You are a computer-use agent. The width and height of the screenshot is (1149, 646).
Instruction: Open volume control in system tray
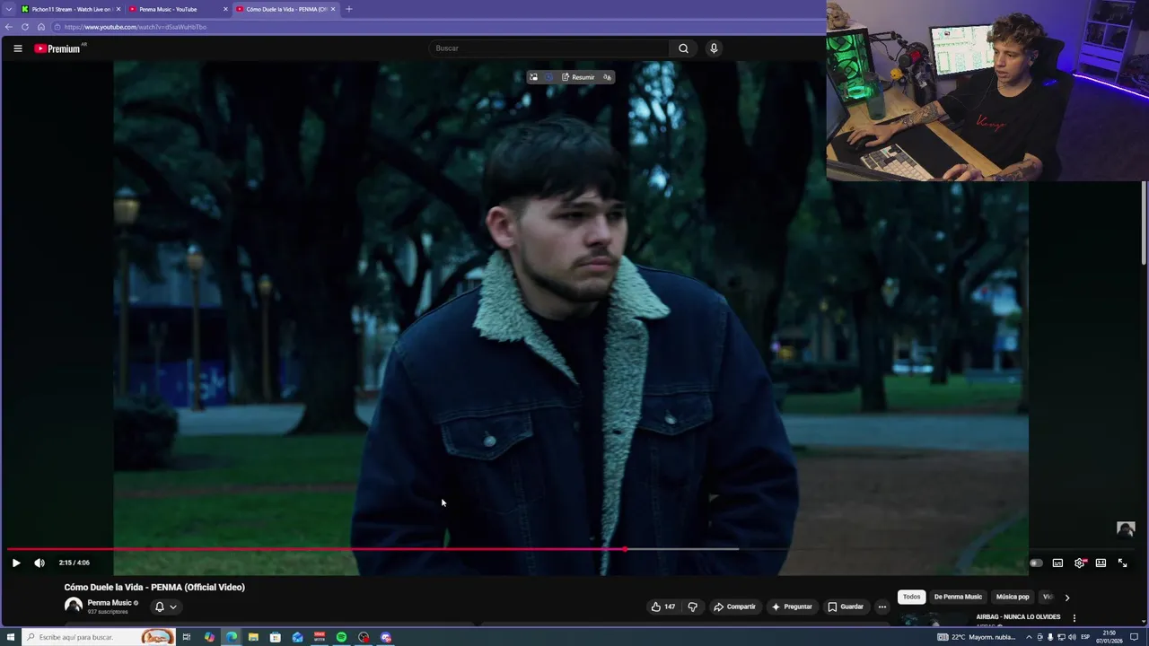click(1072, 637)
